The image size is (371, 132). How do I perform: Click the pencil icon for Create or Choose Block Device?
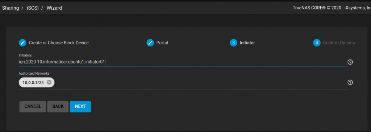click(22, 43)
